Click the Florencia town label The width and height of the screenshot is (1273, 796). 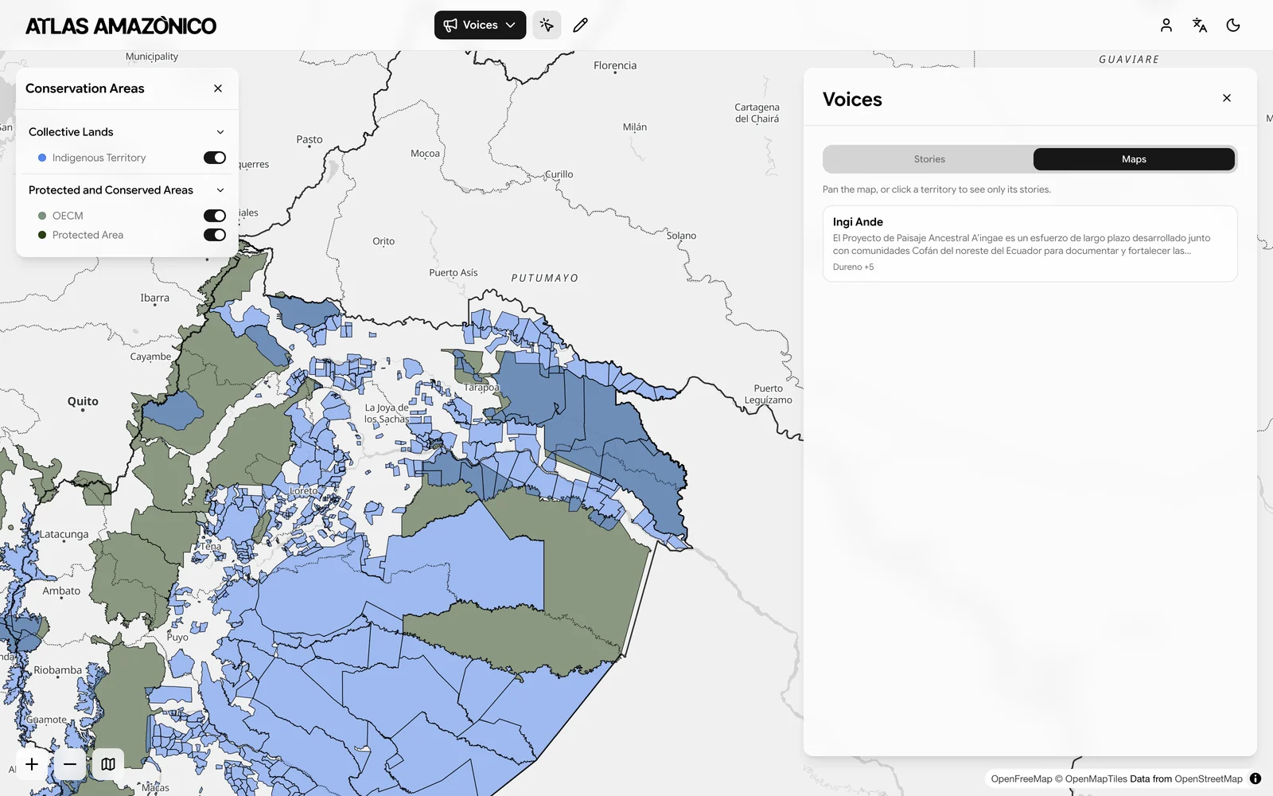click(x=615, y=65)
